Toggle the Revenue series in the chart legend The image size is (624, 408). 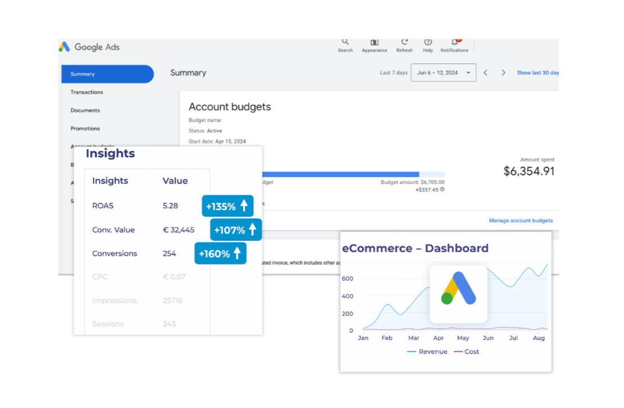click(x=427, y=351)
